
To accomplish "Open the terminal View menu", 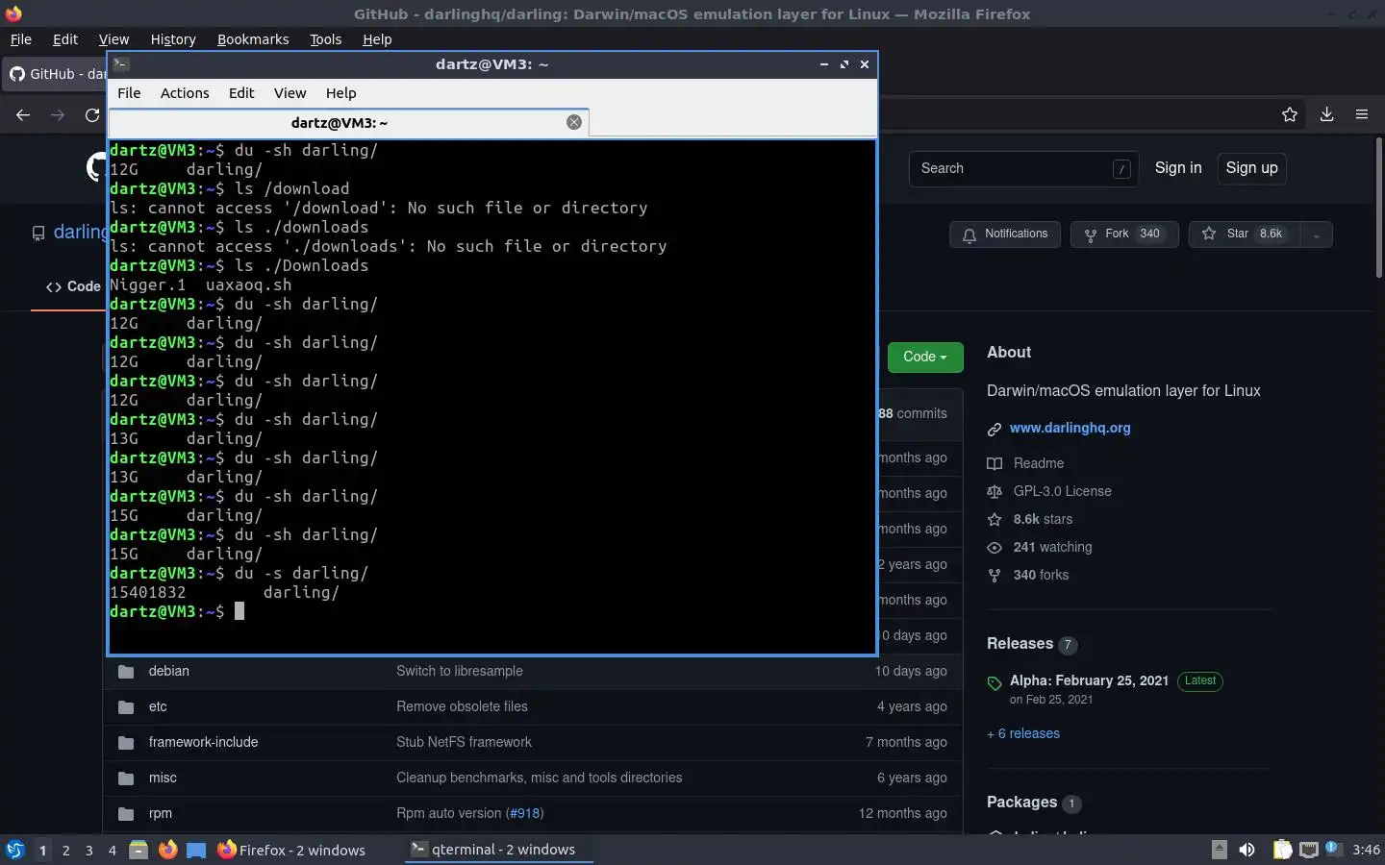I will [x=290, y=93].
